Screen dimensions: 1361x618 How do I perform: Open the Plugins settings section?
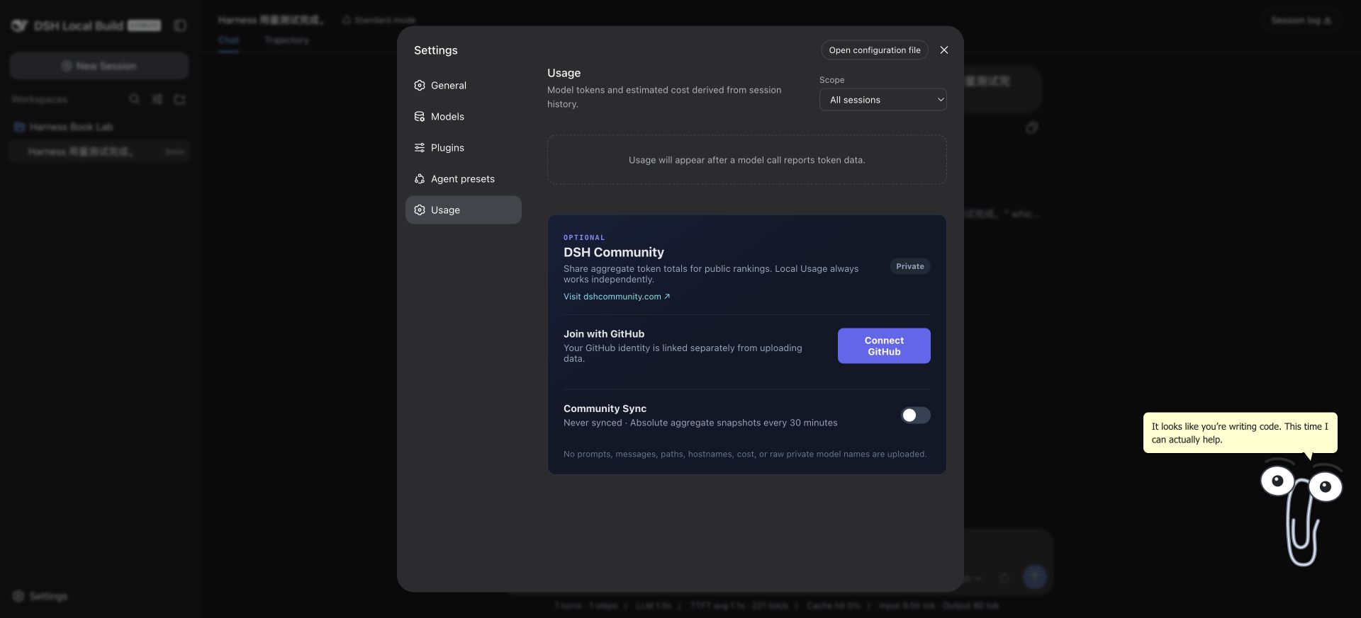463,148
